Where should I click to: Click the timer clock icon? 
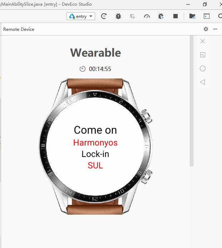82,69
